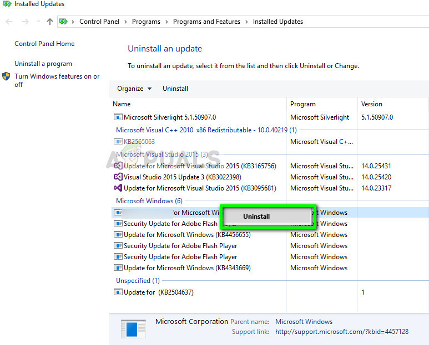The width and height of the screenshot is (429, 345).
Task: Click Visual Studio icon for KB3165756
Action: pyautogui.click(x=118, y=166)
